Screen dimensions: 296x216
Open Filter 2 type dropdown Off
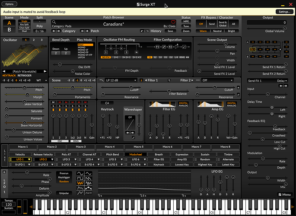[217, 80]
